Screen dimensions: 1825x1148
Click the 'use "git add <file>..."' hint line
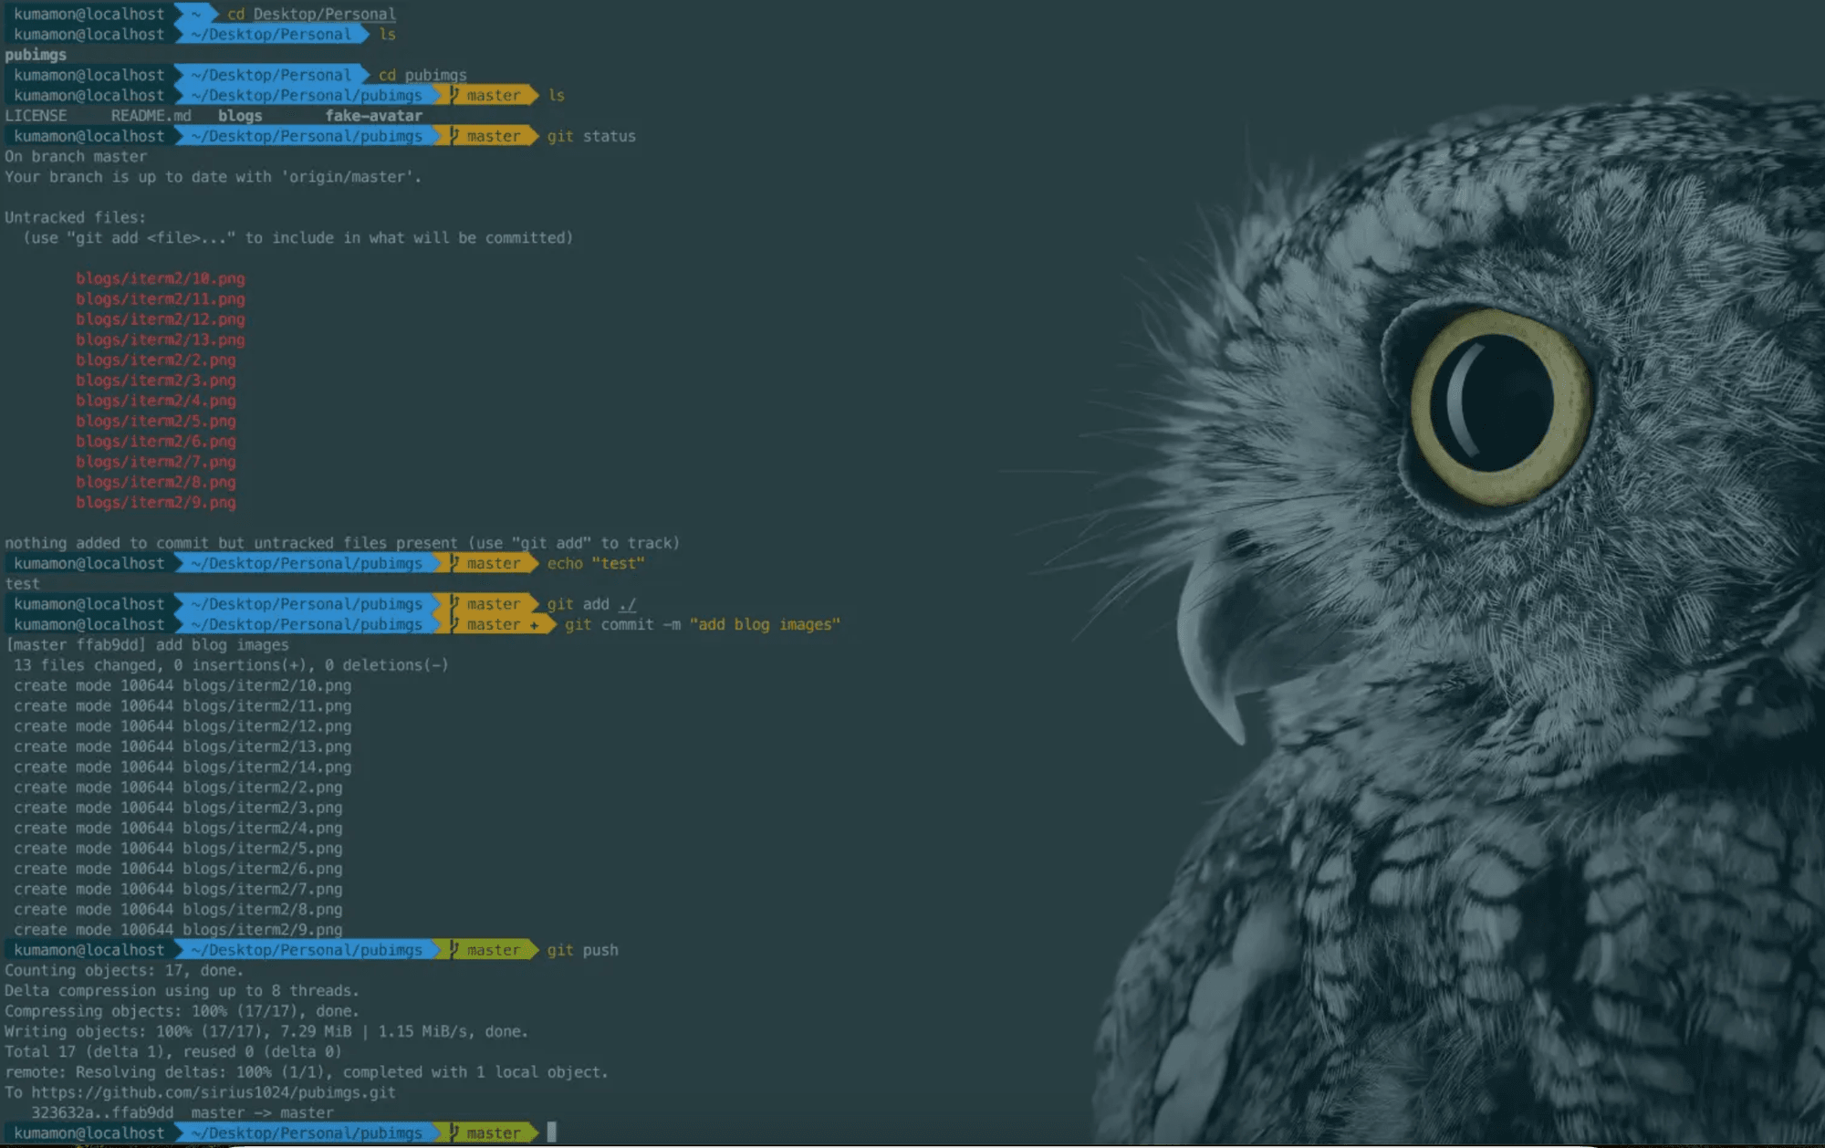(297, 237)
